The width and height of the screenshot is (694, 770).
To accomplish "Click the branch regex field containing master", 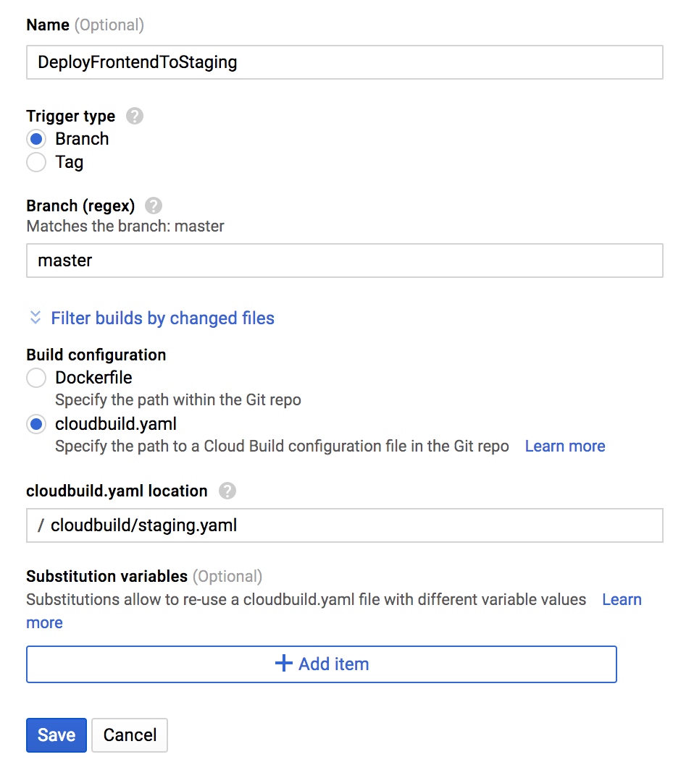I will pyautogui.click(x=345, y=260).
